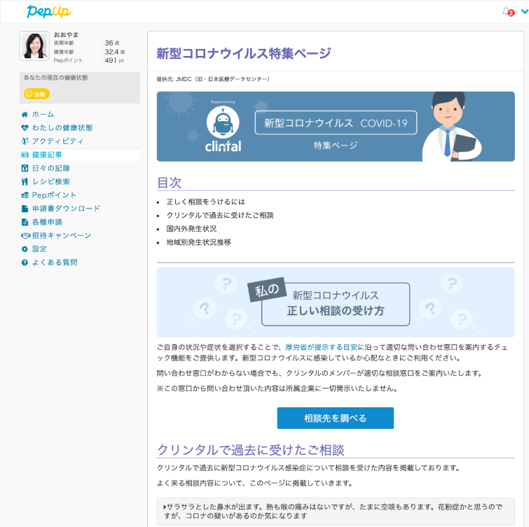Click the calendar icon beside 日々の記録
529x527 pixels.
click(x=25, y=168)
